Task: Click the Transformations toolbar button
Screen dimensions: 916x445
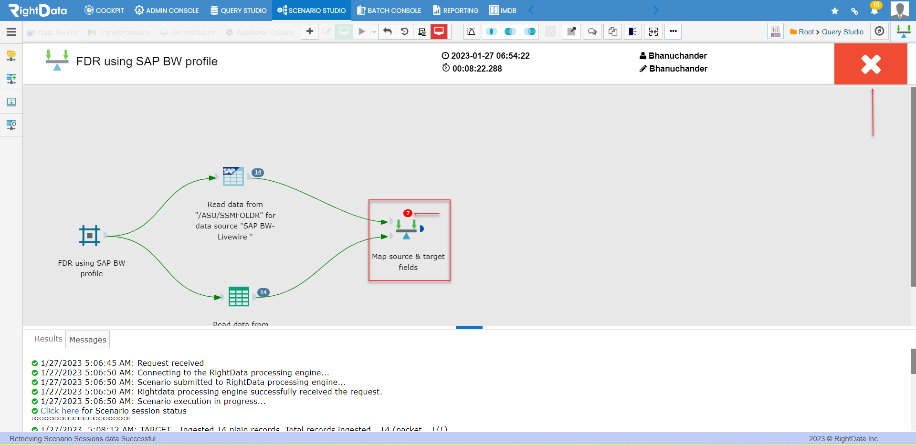Action: (119, 32)
